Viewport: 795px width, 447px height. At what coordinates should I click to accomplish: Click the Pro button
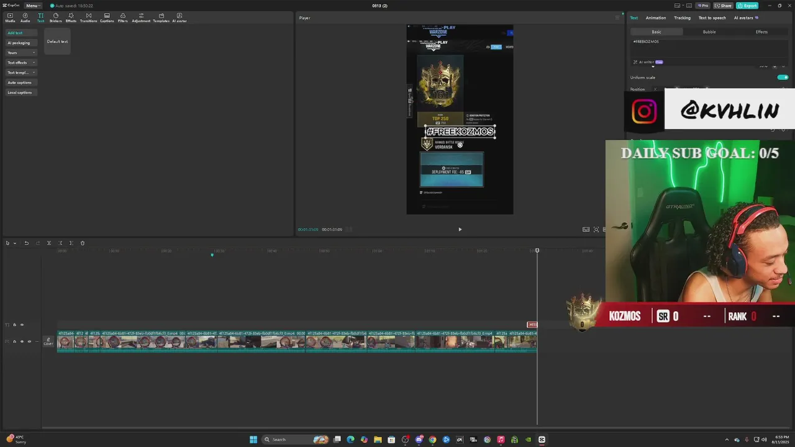(702, 6)
